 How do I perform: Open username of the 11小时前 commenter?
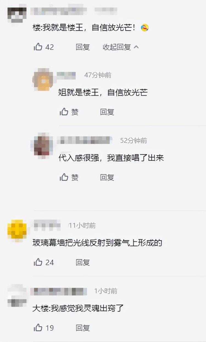(x=47, y=225)
